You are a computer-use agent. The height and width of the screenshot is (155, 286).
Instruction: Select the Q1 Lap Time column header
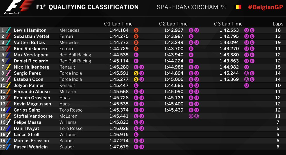point(118,24)
